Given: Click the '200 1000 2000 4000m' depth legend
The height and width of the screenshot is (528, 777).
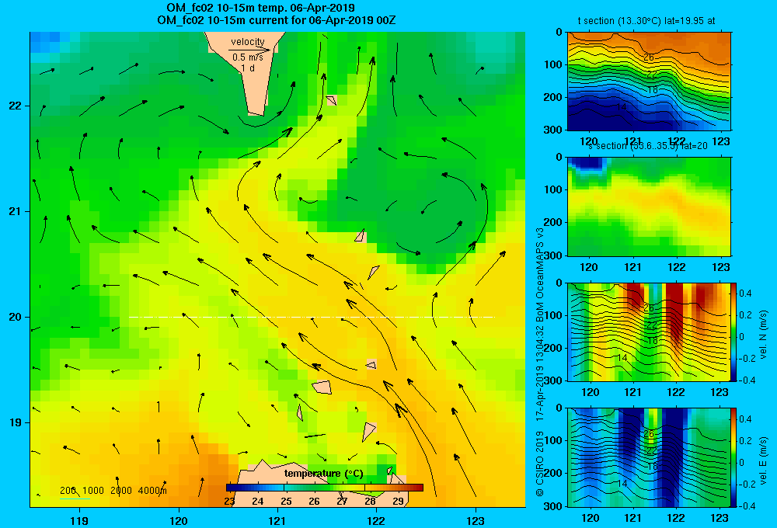Looking at the screenshot, I should click(113, 491).
